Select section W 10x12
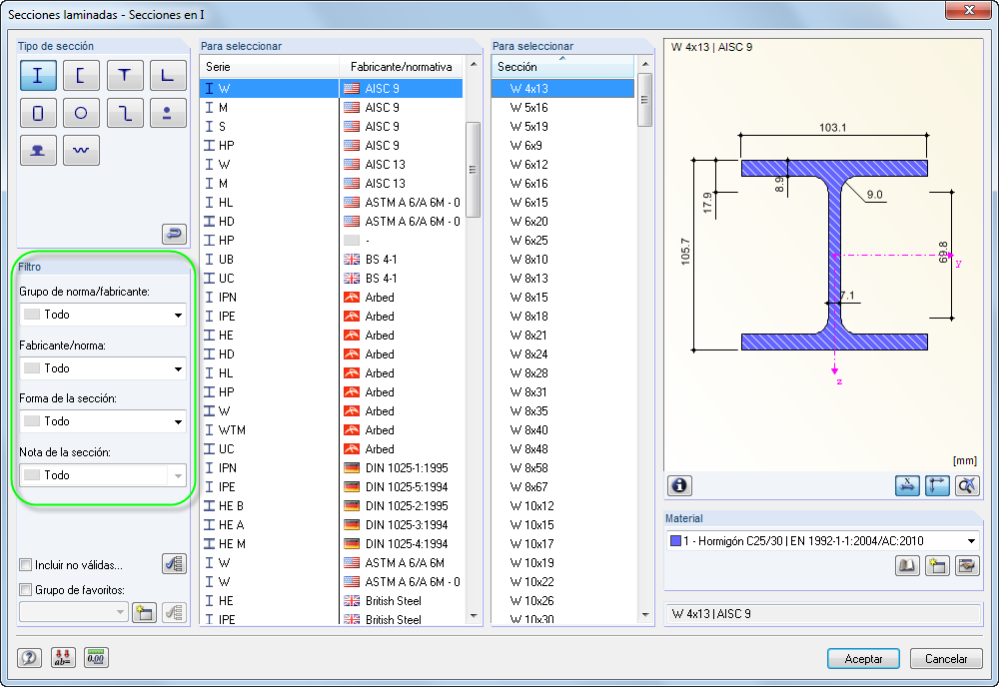 click(x=562, y=506)
